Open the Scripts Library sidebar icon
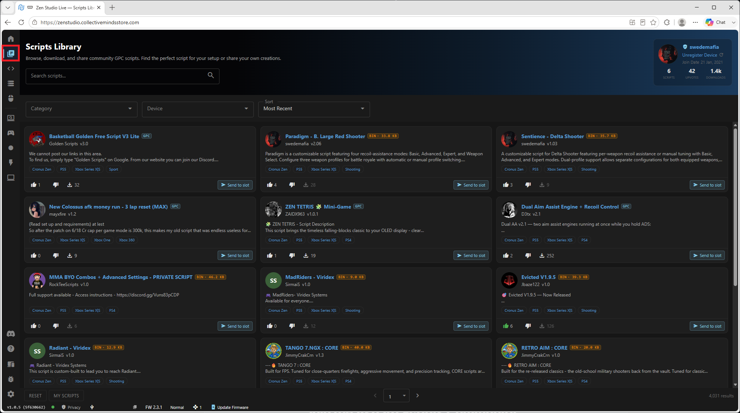740x413 pixels. (11, 54)
